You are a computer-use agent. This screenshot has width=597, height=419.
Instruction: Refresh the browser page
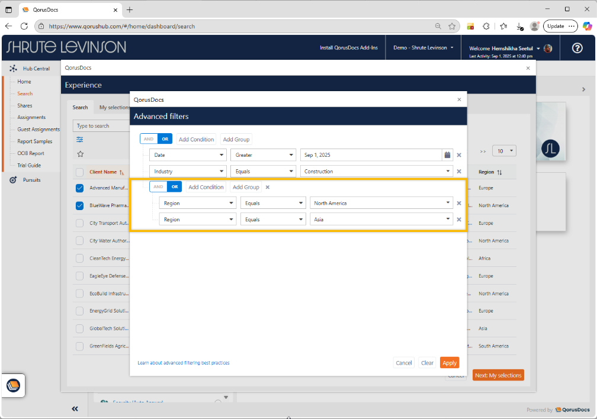click(24, 26)
